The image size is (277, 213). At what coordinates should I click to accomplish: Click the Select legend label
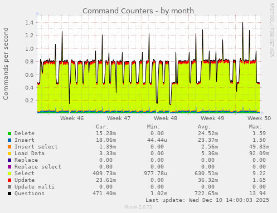25,174
